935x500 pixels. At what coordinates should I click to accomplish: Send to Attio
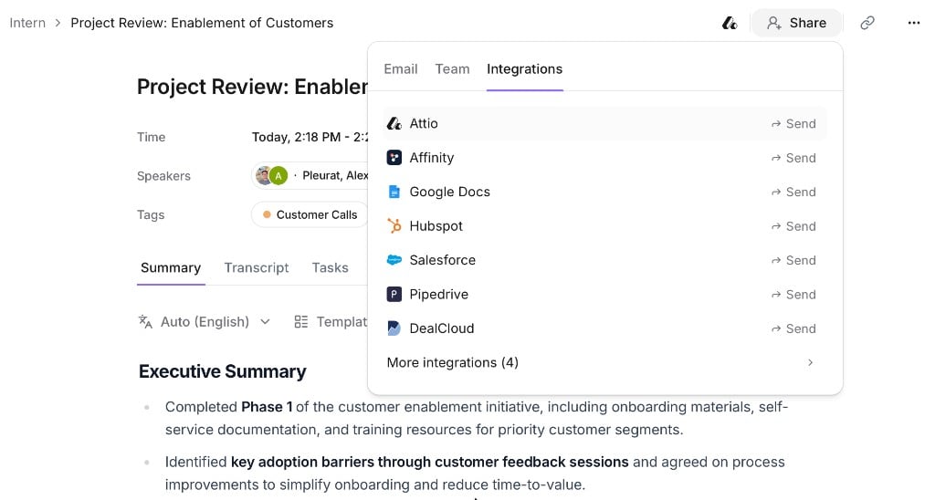[x=793, y=123]
